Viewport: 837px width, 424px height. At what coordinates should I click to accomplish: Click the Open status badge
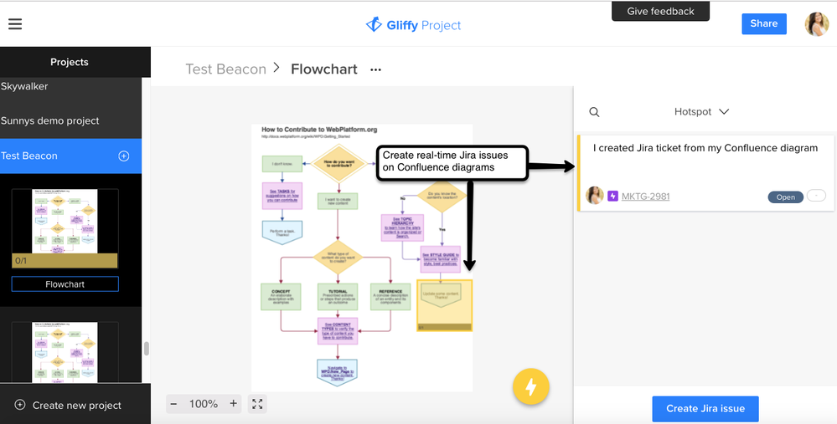[x=785, y=197]
